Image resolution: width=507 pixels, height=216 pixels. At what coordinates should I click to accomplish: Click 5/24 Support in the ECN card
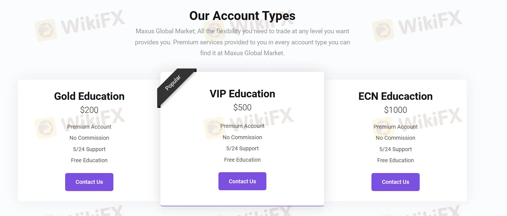click(395, 149)
